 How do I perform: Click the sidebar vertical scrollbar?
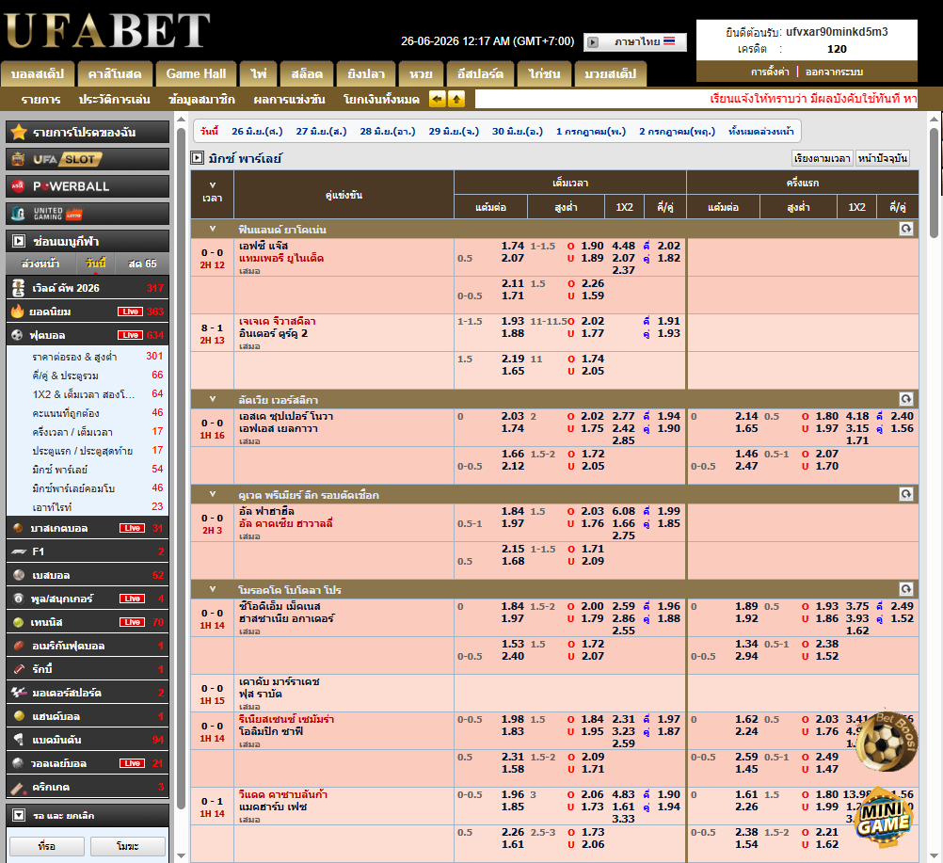coord(181,469)
